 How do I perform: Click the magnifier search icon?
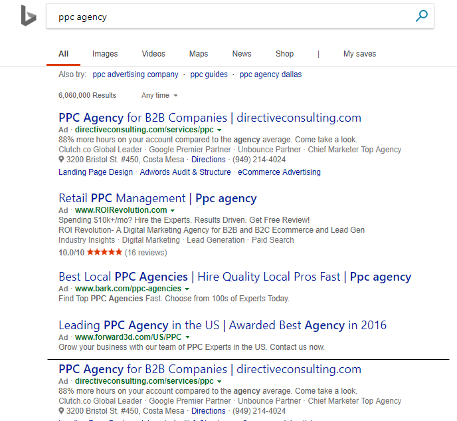[421, 16]
